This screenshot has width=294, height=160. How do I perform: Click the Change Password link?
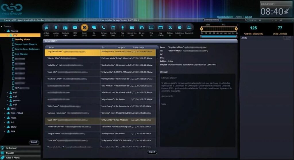[225, 17]
